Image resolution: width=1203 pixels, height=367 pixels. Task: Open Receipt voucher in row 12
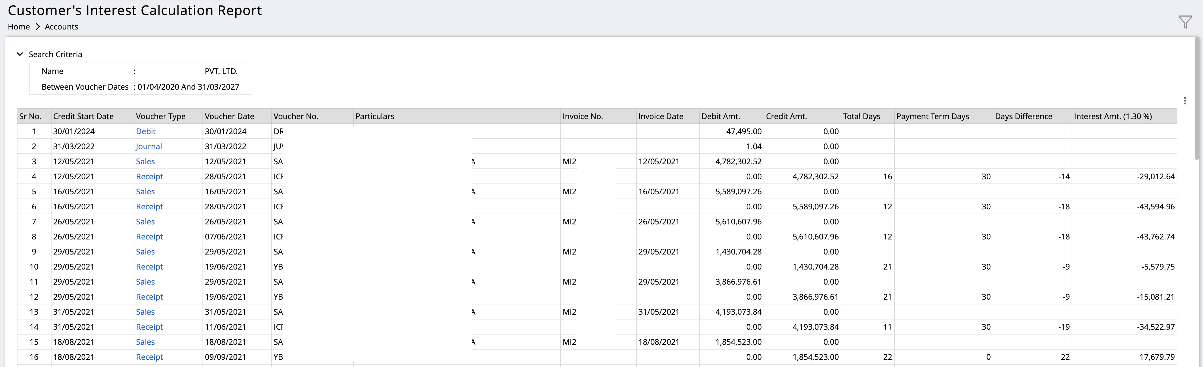149,297
